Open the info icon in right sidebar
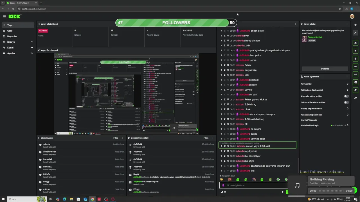 (355, 25)
